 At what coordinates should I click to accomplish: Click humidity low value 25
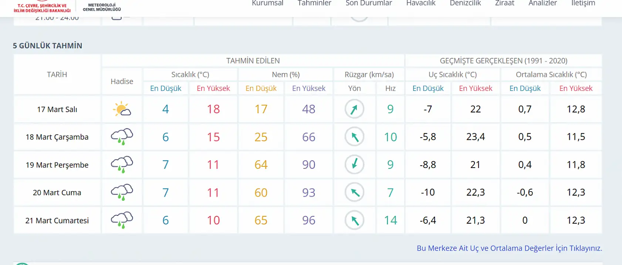click(x=261, y=137)
